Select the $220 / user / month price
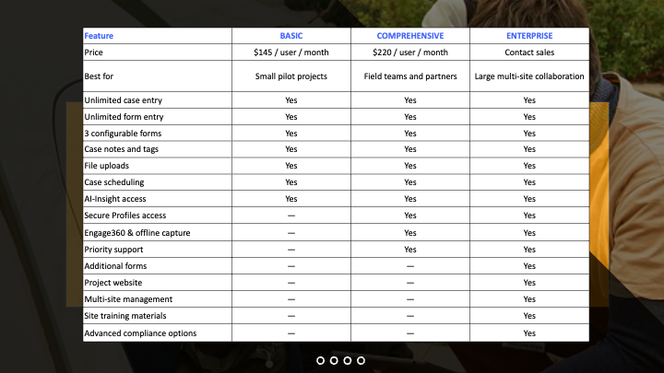 (410, 52)
